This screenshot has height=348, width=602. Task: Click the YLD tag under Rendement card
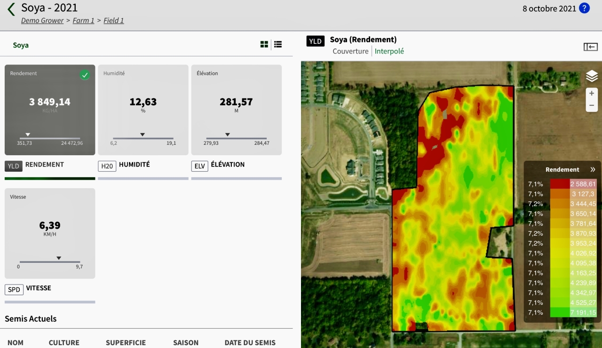coord(14,166)
